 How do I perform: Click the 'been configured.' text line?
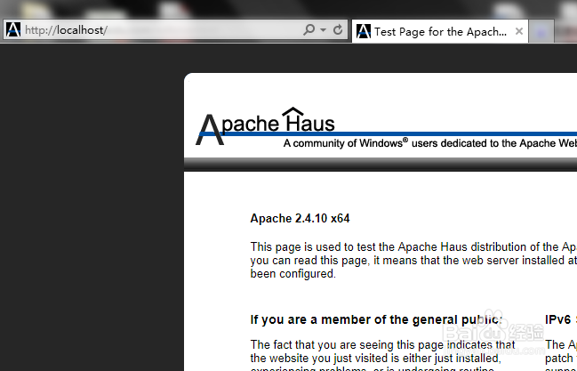tap(293, 274)
